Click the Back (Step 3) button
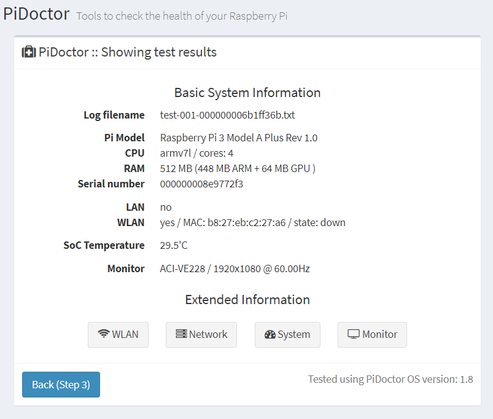 (x=61, y=384)
